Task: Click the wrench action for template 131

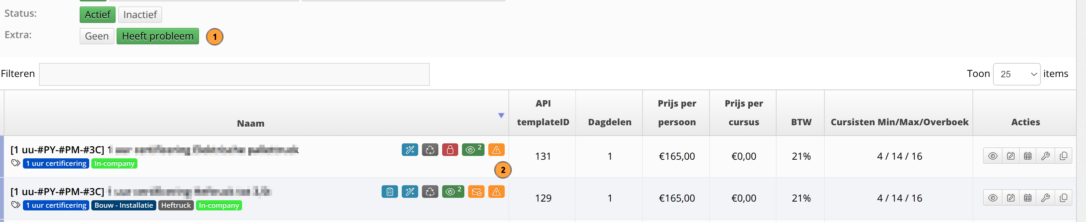Action: [x=1045, y=156]
